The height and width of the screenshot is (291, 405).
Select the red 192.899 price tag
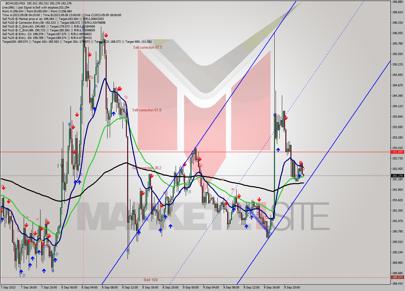(397, 152)
